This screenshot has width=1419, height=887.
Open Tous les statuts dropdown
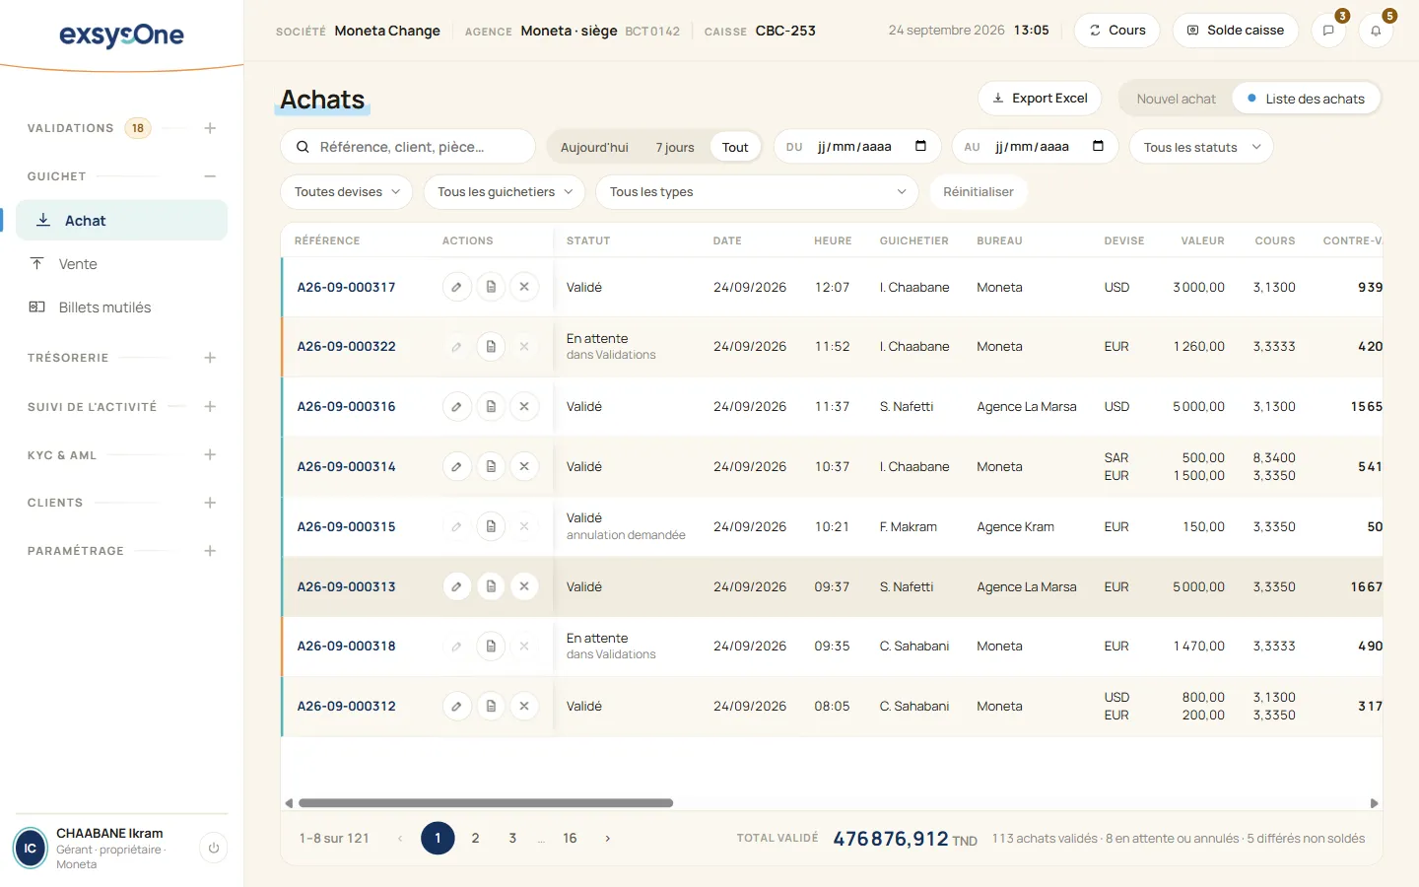click(1201, 147)
